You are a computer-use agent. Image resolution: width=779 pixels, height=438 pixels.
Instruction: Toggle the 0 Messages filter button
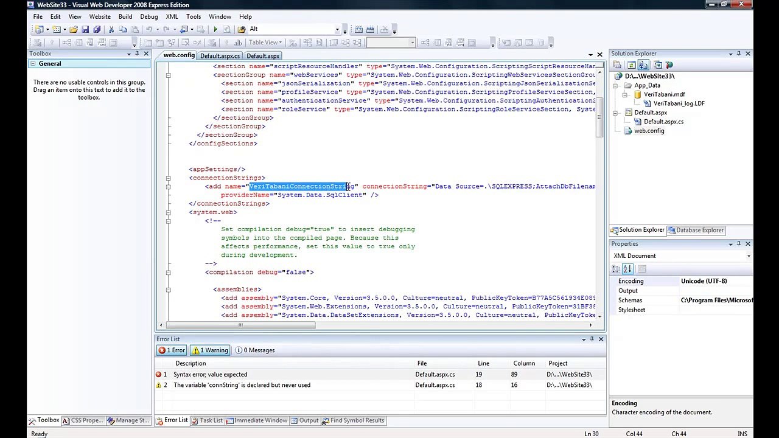click(x=255, y=350)
